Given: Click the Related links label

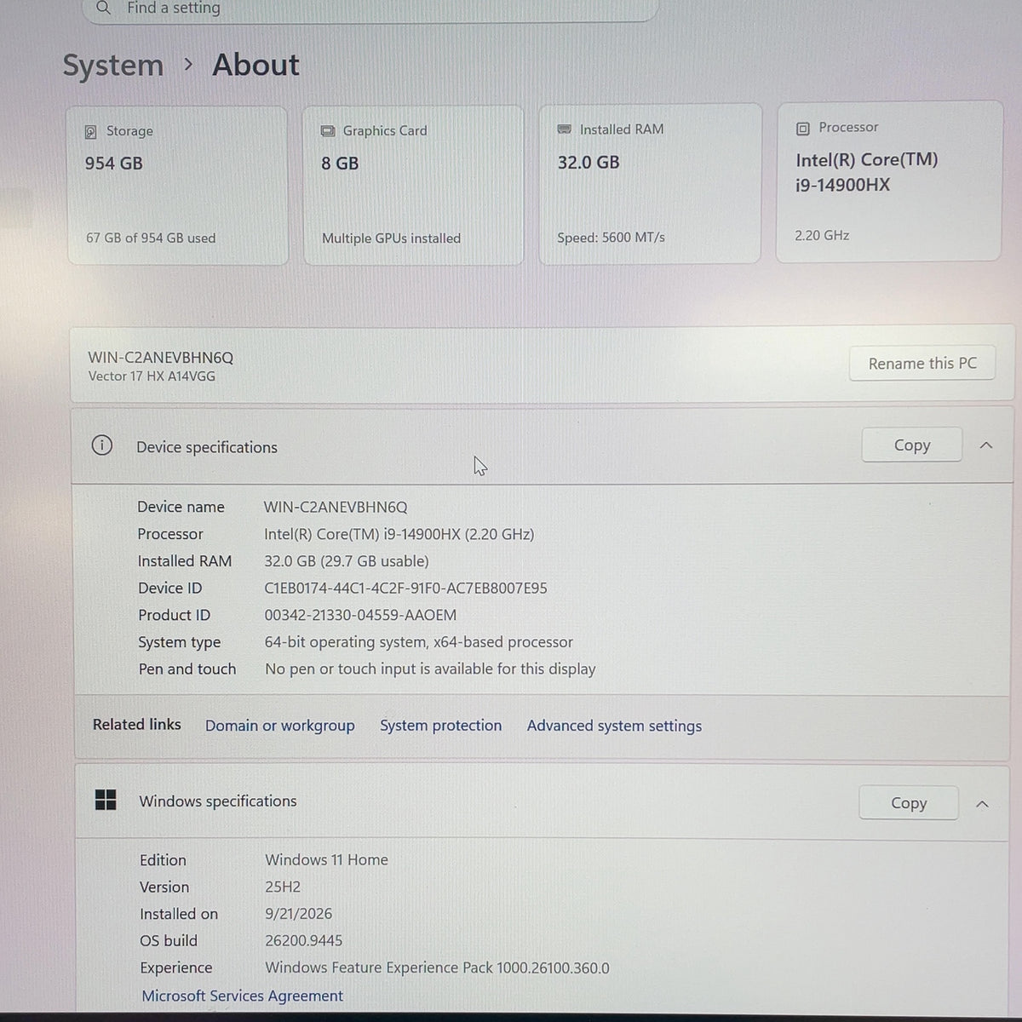Looking at the screenshot, I should coord(137,725).
